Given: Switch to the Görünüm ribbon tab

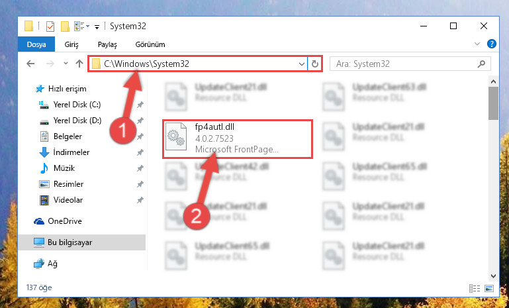Looking at the screenshot, I should click(150, 44).
